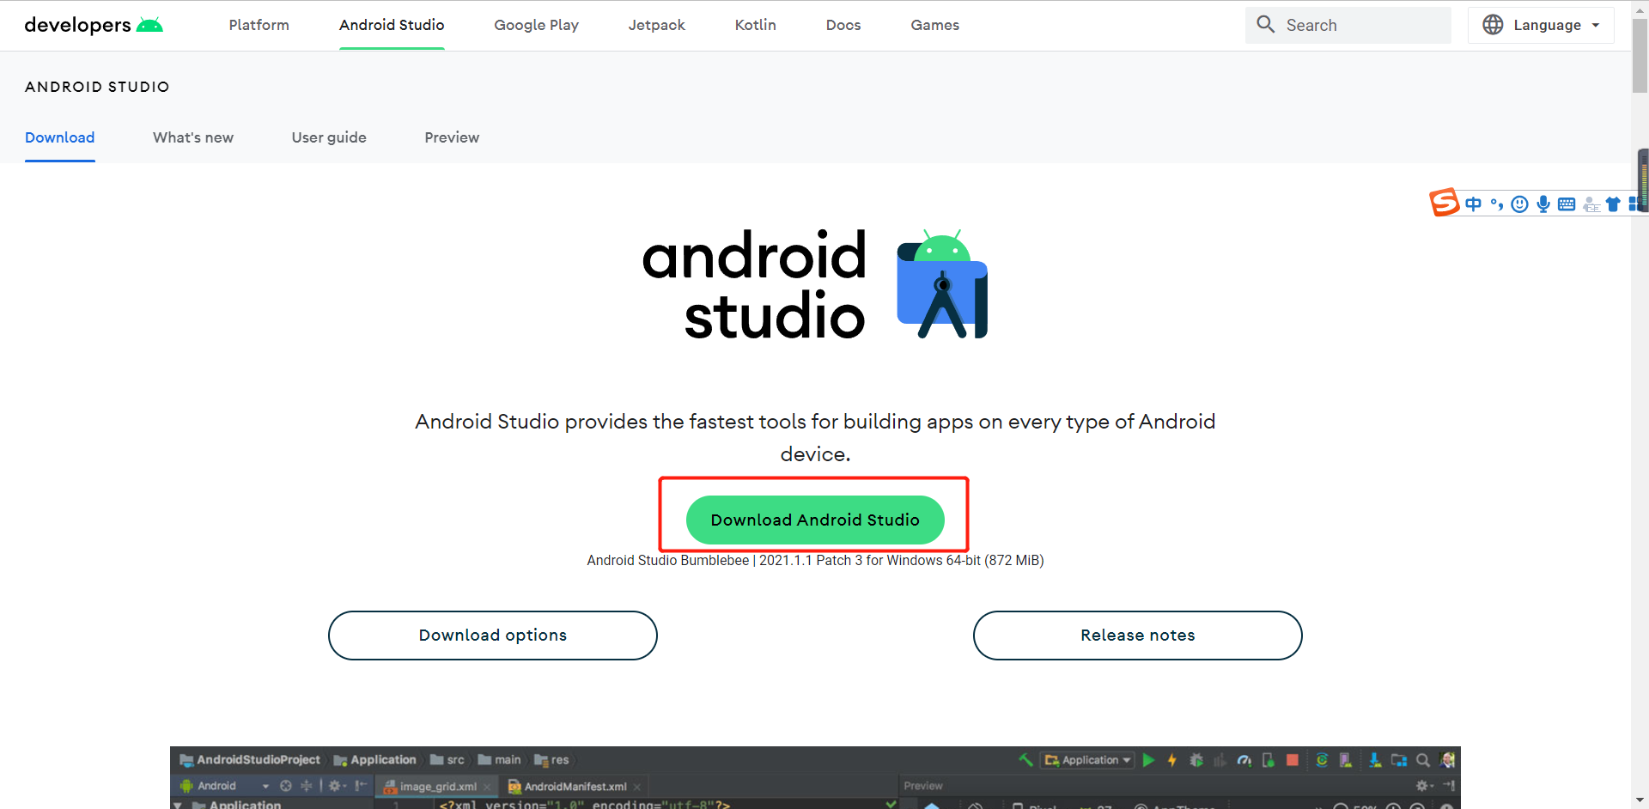Click the red Stop square in IDE image
The image size is (1649, 809).
pos(1292,760)
